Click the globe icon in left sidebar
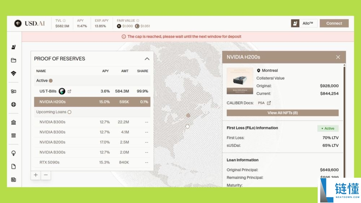 (x=14, y=105)
